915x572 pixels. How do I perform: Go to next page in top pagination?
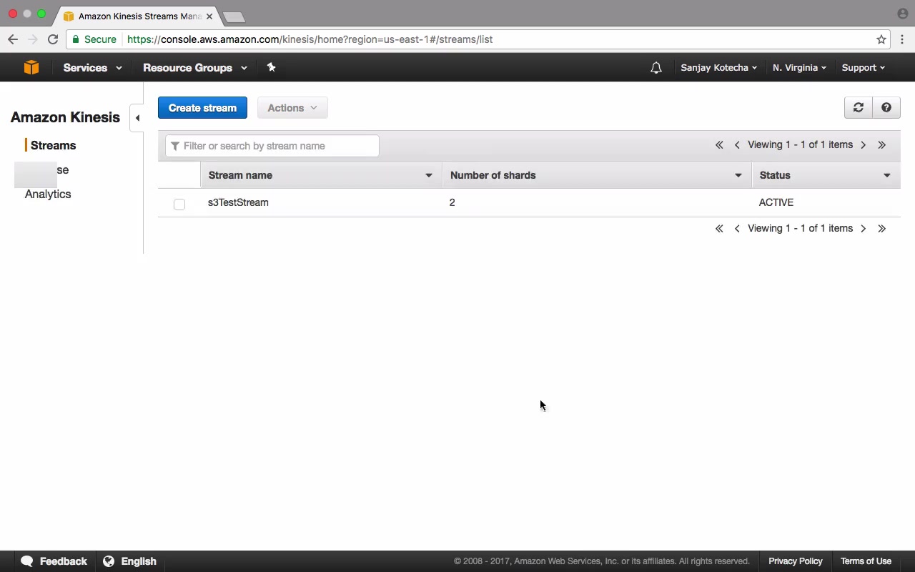pyautogui.click(x=864, y=145)
